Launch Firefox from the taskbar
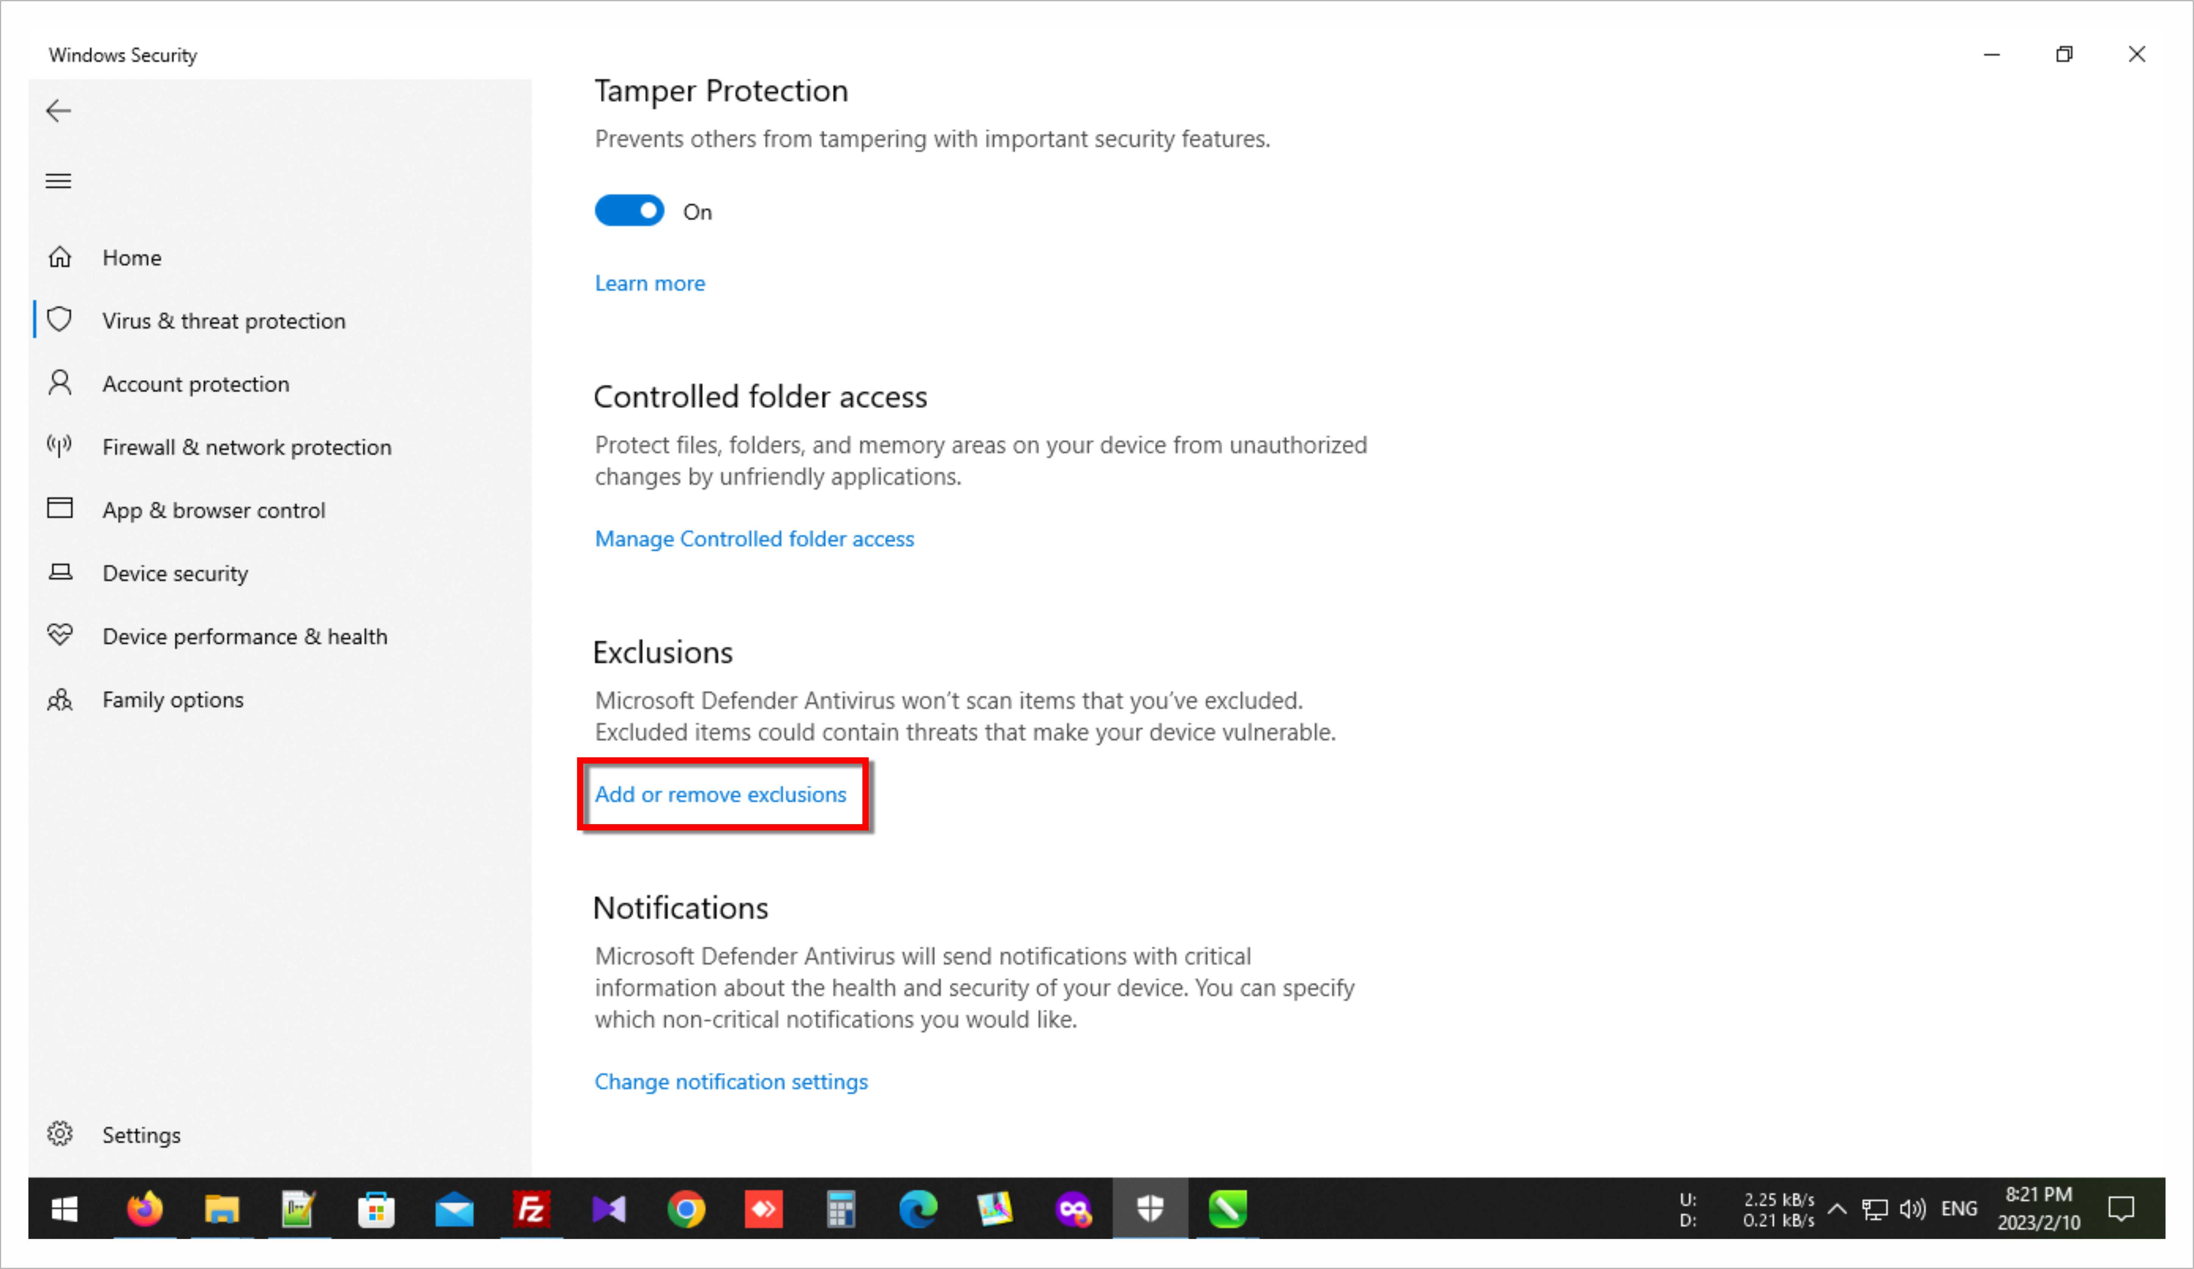Viewport: 2194px width, 1269px height. (x=145, y=1208)
